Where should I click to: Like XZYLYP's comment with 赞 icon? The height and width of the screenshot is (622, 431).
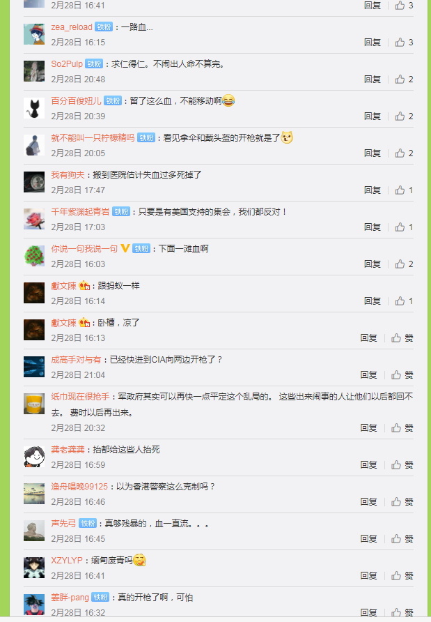[x=402, y=575]
